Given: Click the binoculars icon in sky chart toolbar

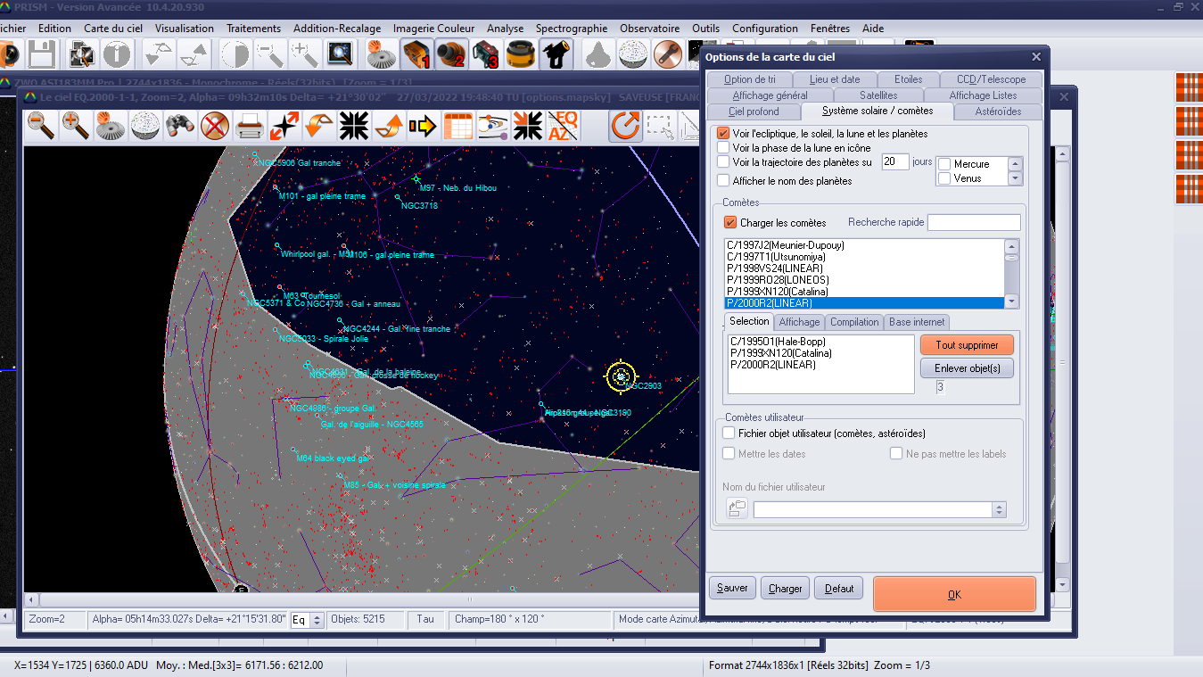Looking at the screenshot, I should click(x=180, y=126).
